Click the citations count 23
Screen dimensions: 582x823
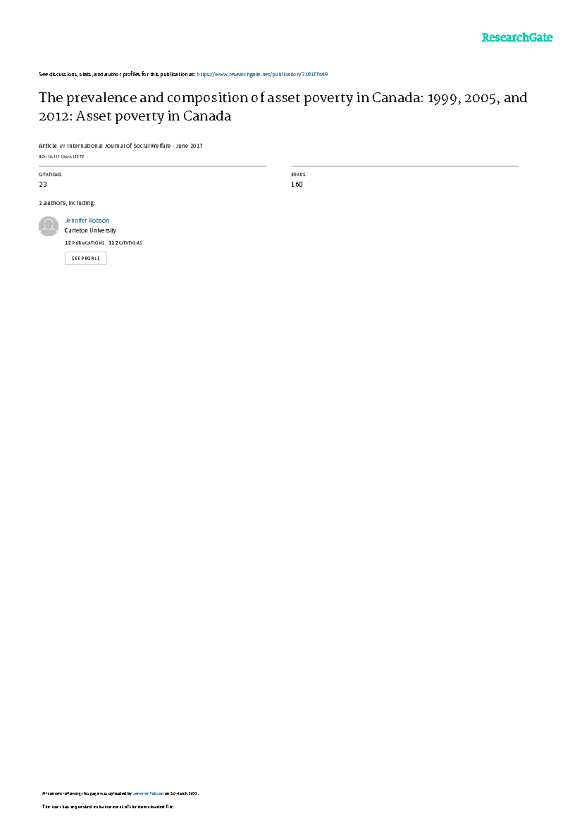point(43,184)
